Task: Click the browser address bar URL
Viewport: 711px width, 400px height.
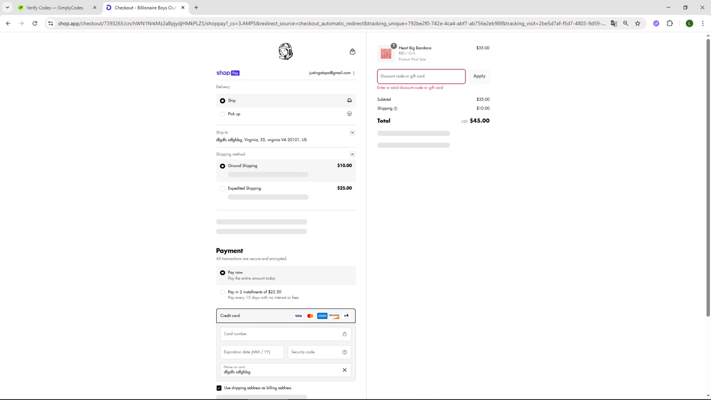Action: tap(331, 23)
